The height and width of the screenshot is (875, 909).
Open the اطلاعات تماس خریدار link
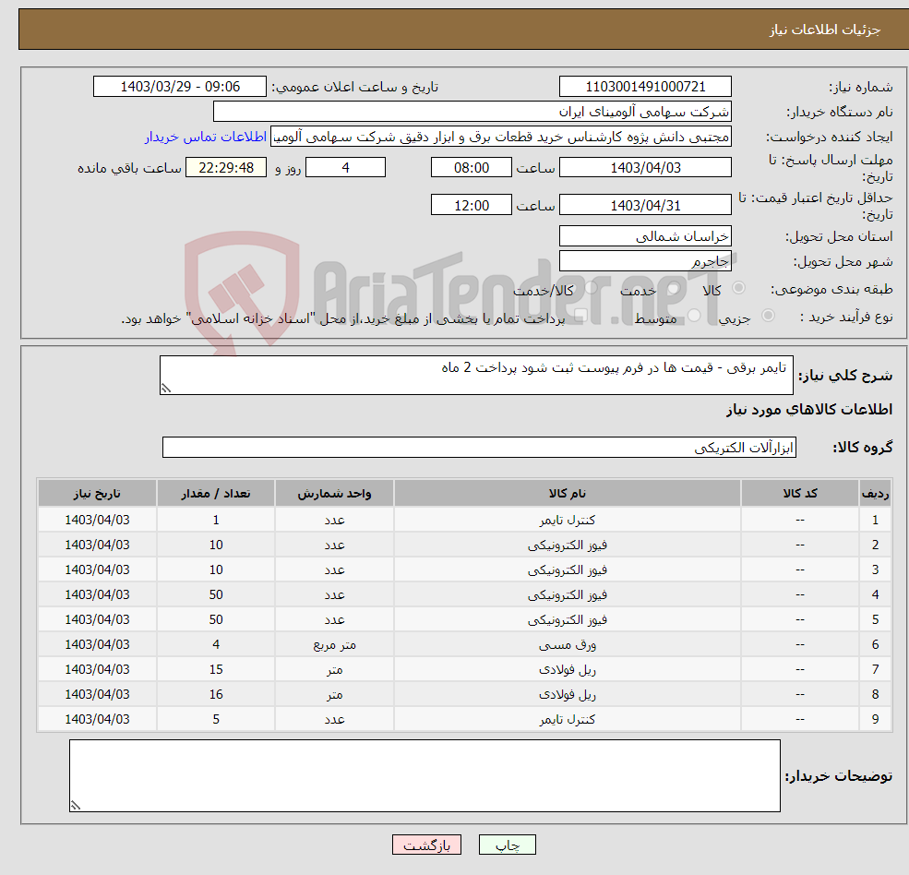click(206, 137)
